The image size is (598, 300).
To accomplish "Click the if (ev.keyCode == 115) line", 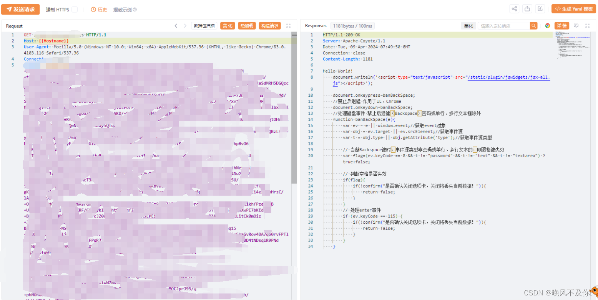I will click(x=372, y=216).
